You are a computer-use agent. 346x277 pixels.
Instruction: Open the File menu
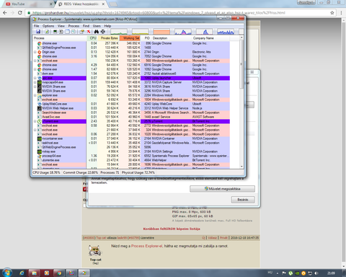pyautogui.click(x=37, y=26)
